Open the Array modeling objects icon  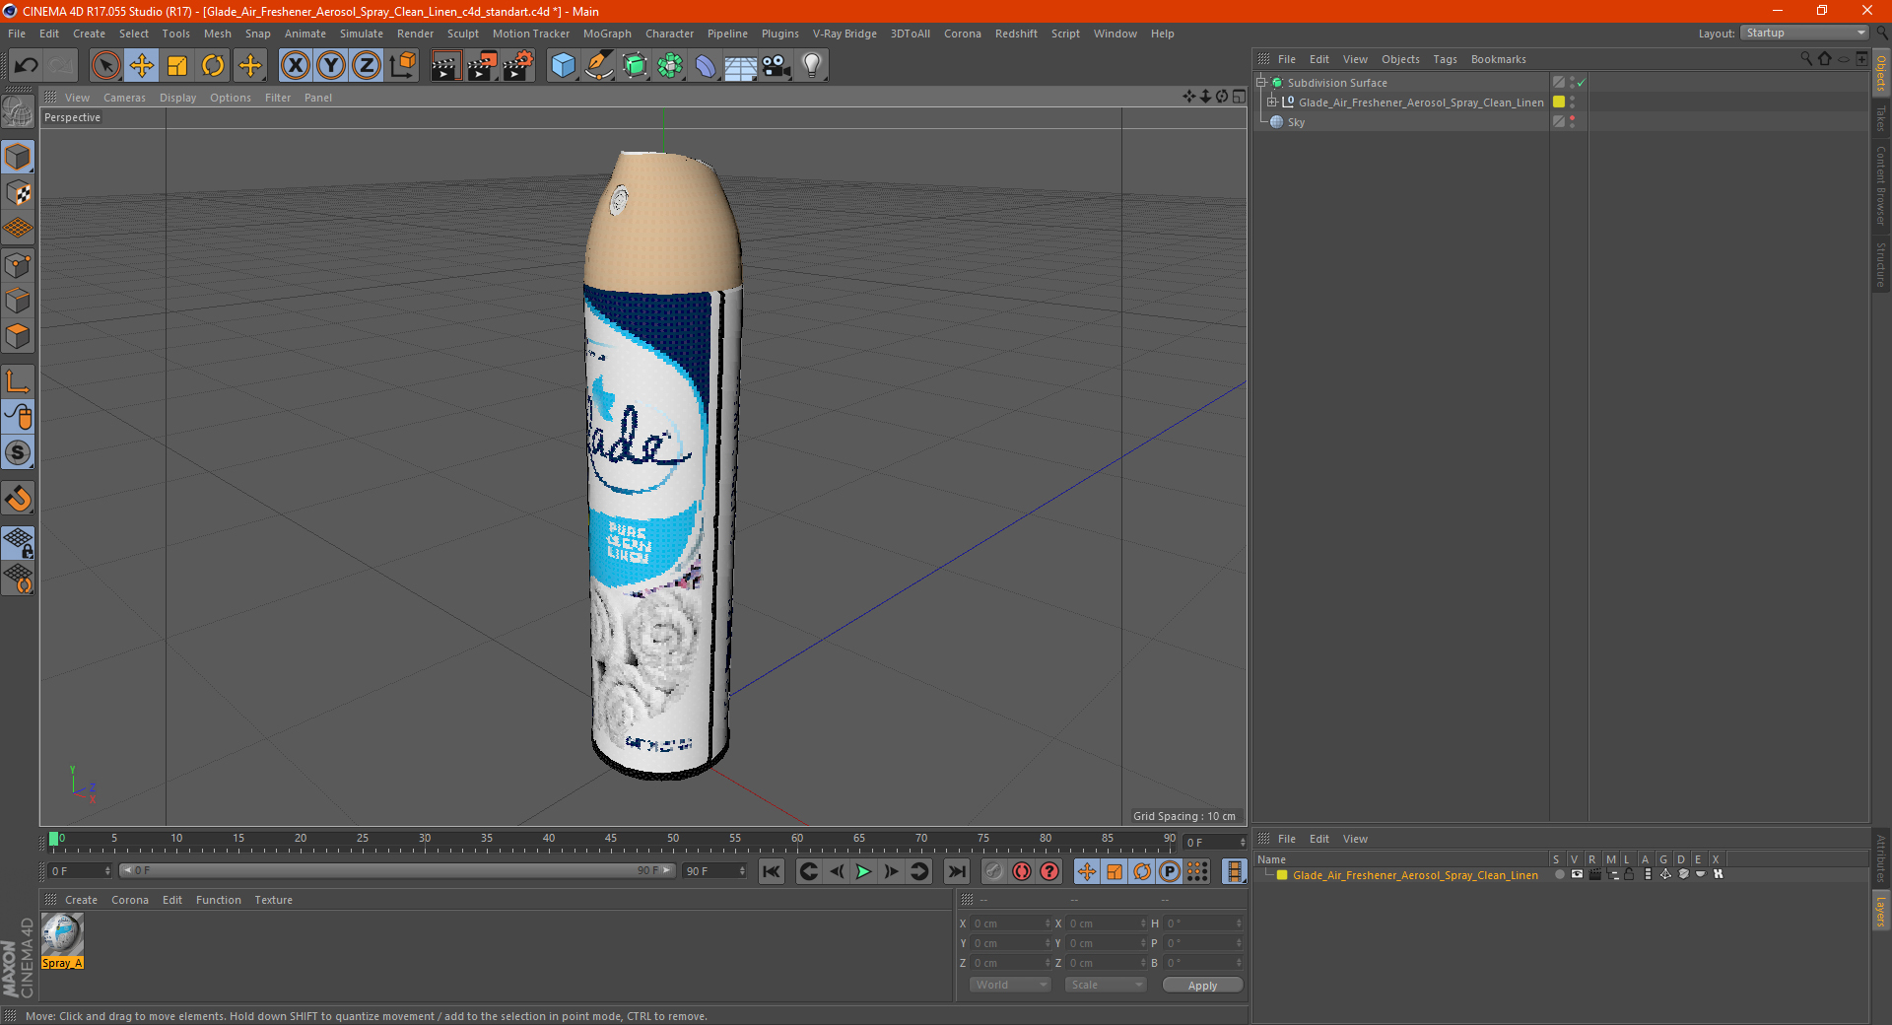click(x=670, y=66)
